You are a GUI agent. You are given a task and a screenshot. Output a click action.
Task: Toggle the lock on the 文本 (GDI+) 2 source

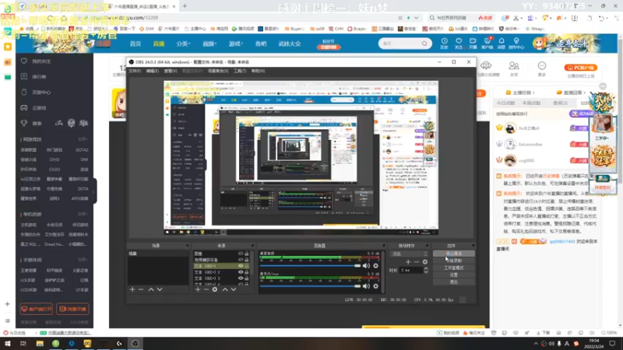tap(247, 272)
